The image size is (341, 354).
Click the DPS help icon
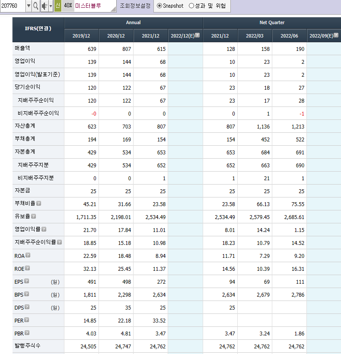point(27,307)
